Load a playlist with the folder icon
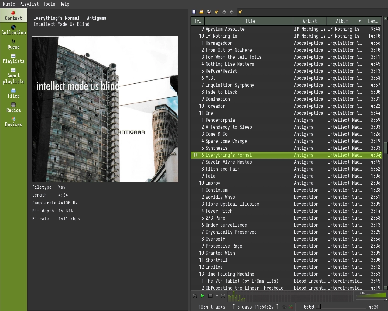388x311 pixels. click(201, 12)
